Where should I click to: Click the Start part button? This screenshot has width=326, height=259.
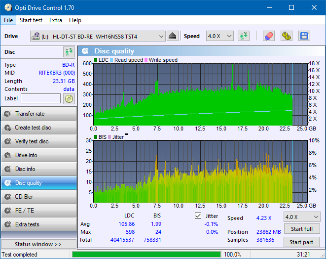(301, 242)
